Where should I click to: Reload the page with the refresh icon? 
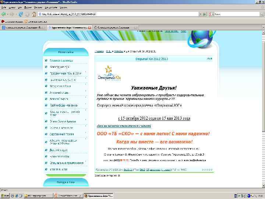pos(21,14)
